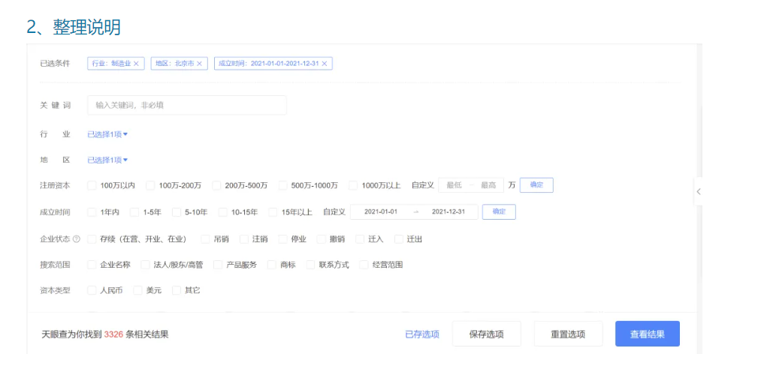Check 美元 capital type
Viewport: 761px width, 387px height.
pyautogui.click(x=137, y=290)
